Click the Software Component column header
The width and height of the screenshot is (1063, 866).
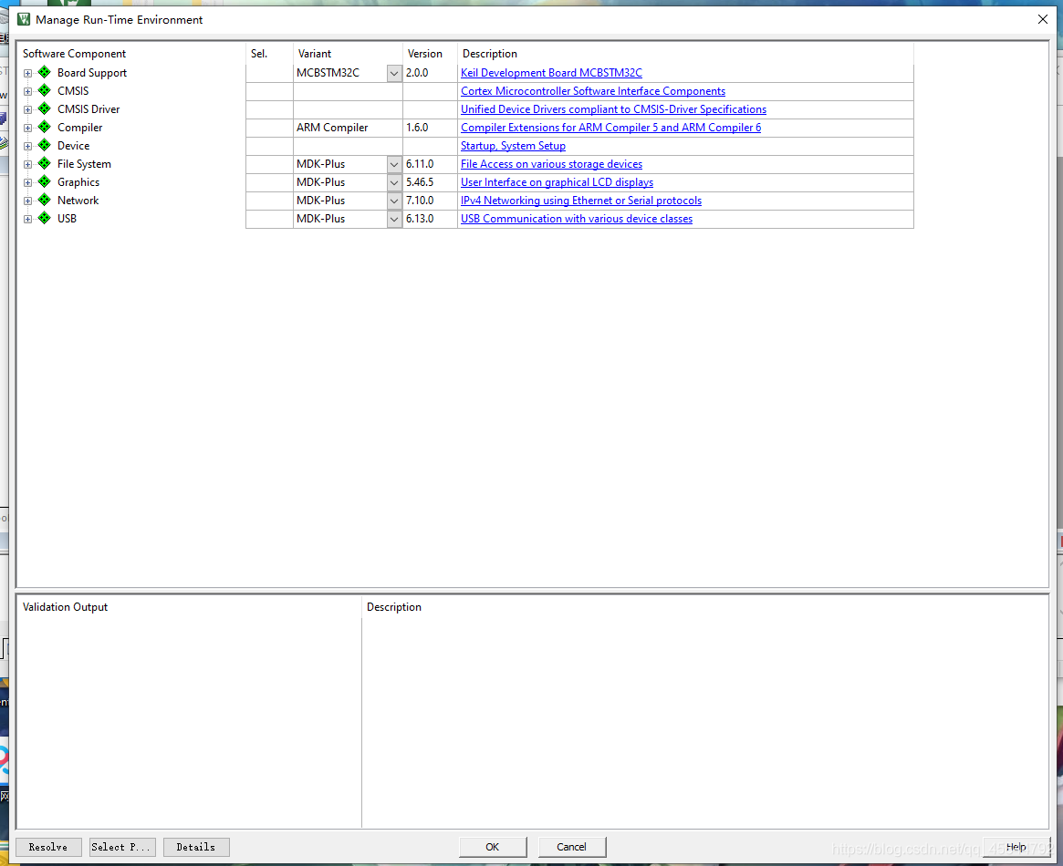click(75, 54)
